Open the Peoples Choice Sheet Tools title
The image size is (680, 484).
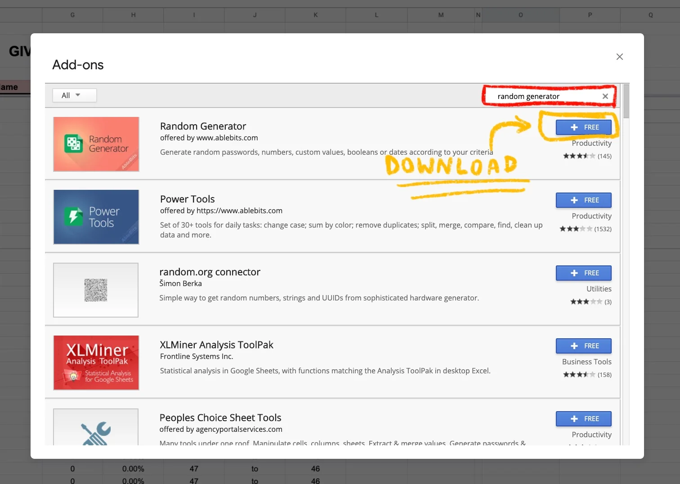pyautogui.click(x=220, y=418)
